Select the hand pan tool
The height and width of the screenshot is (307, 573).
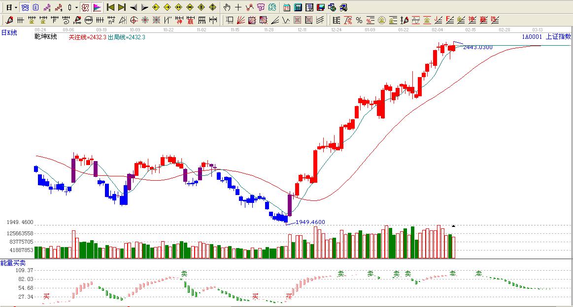227,7
